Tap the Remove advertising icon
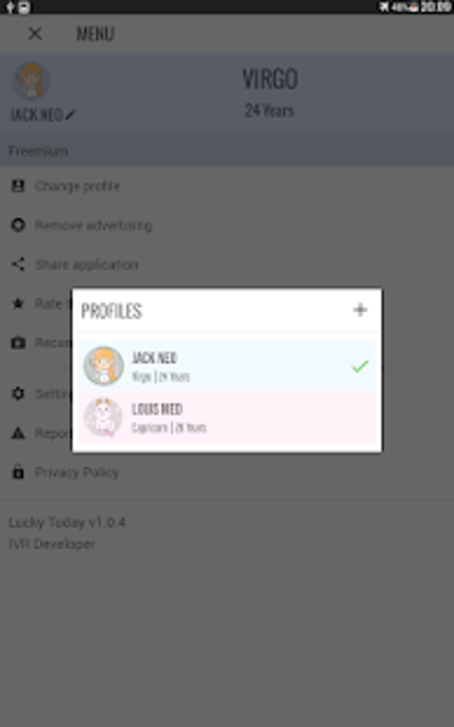Image resolution: width=454 pixels, height=727 pixels. point(18,225)
